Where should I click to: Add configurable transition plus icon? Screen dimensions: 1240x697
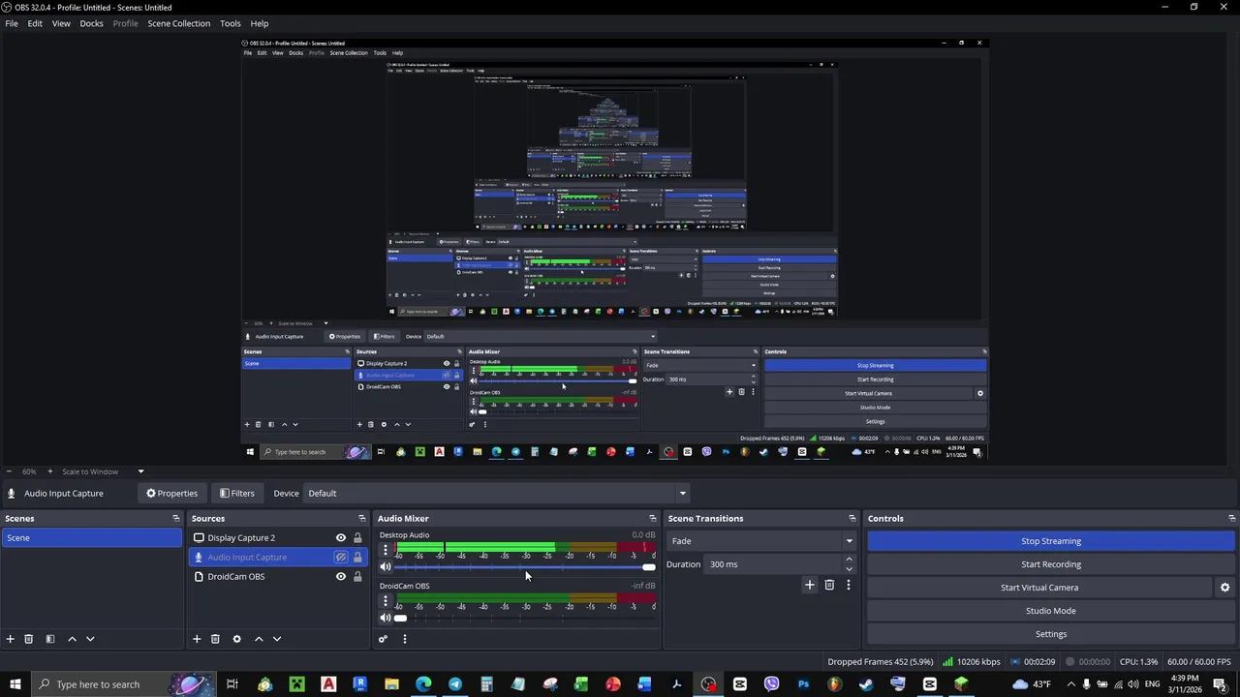click(810, 585)
